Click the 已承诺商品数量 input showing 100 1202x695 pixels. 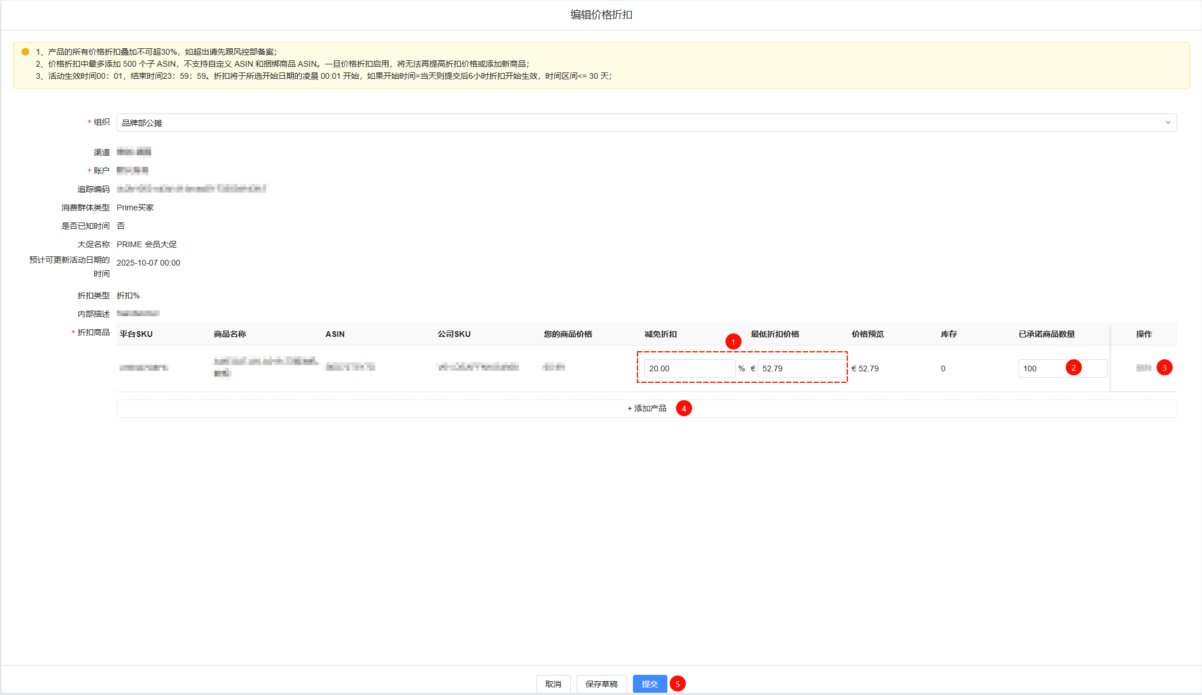click(1042, 368)
